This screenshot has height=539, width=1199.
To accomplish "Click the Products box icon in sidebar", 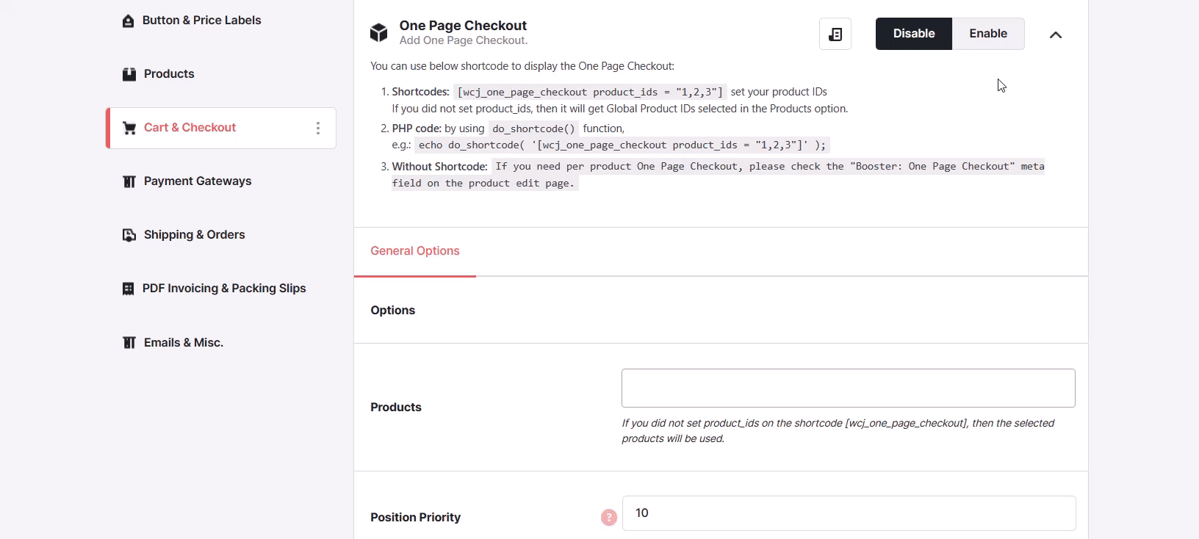I will pos(129,74).
